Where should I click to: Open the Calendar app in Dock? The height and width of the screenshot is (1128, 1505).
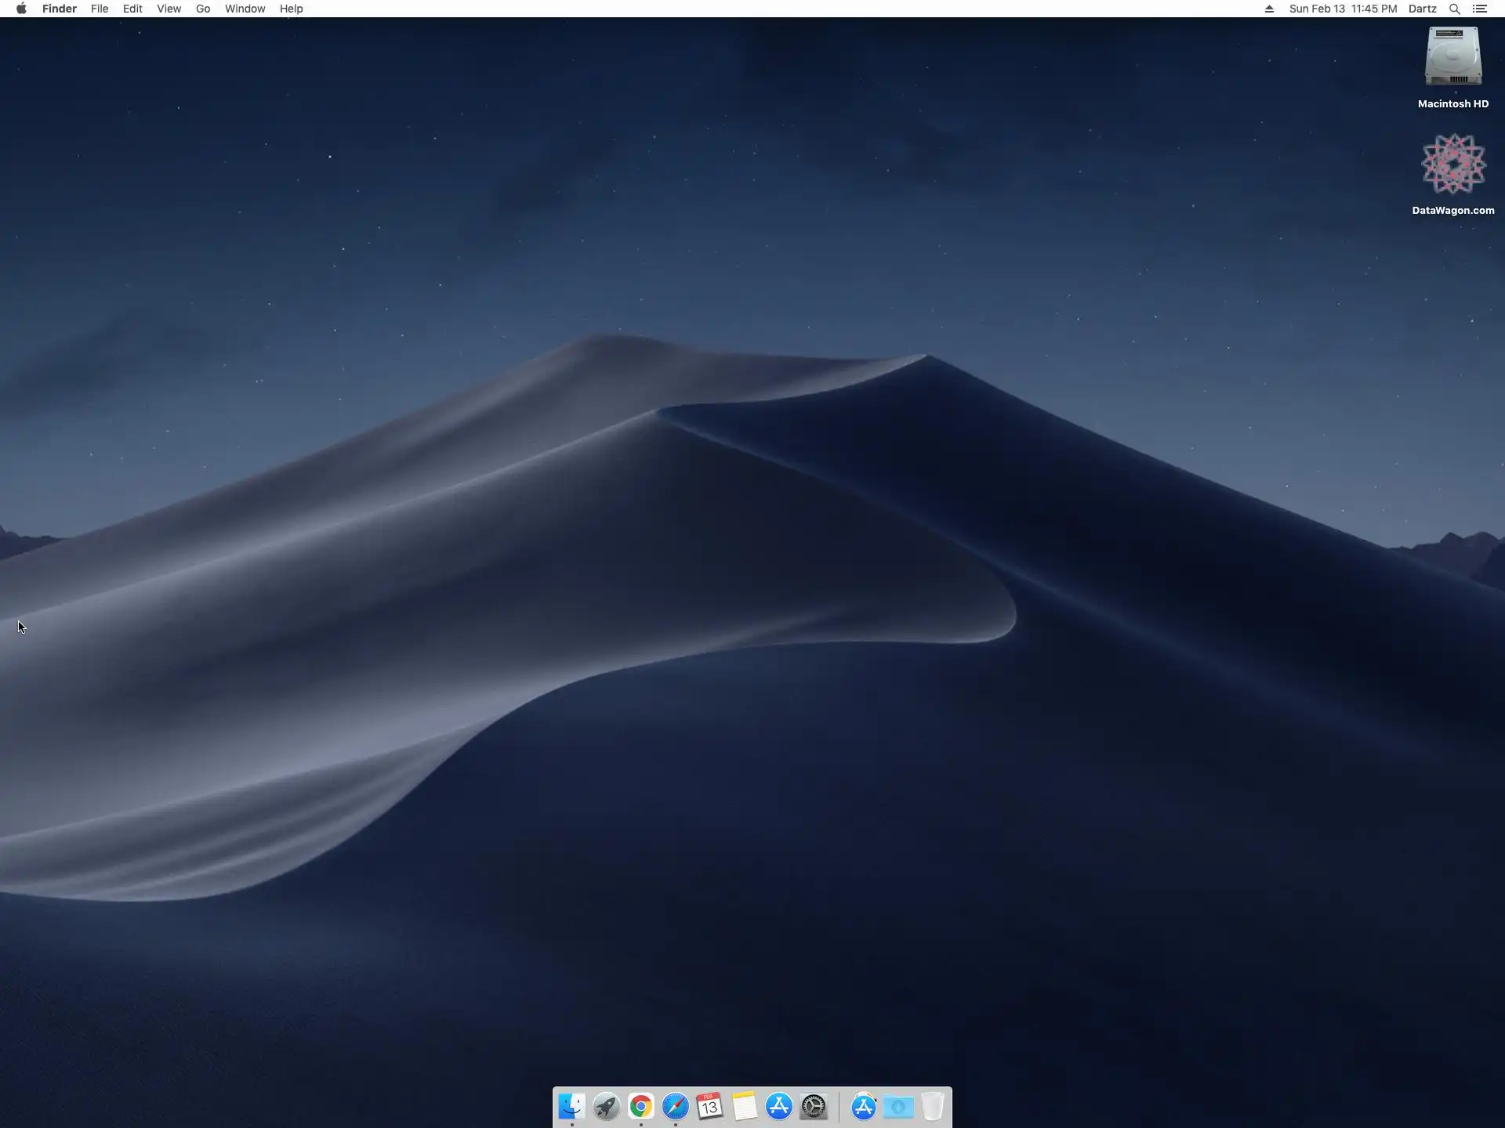coord(709,1106)
